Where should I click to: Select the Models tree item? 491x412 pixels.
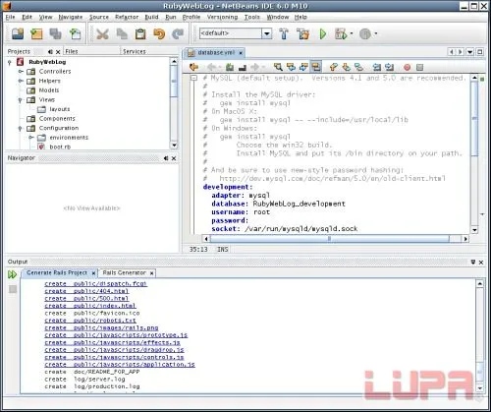click(49, 90)
